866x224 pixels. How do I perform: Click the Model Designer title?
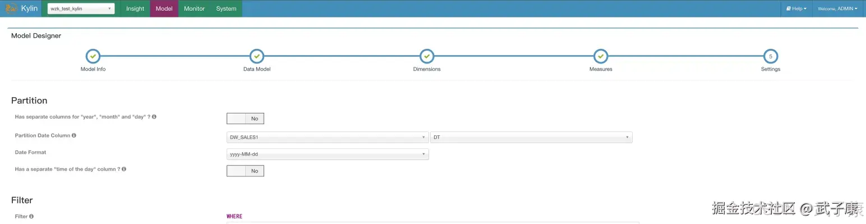click(x=36, y=35)
